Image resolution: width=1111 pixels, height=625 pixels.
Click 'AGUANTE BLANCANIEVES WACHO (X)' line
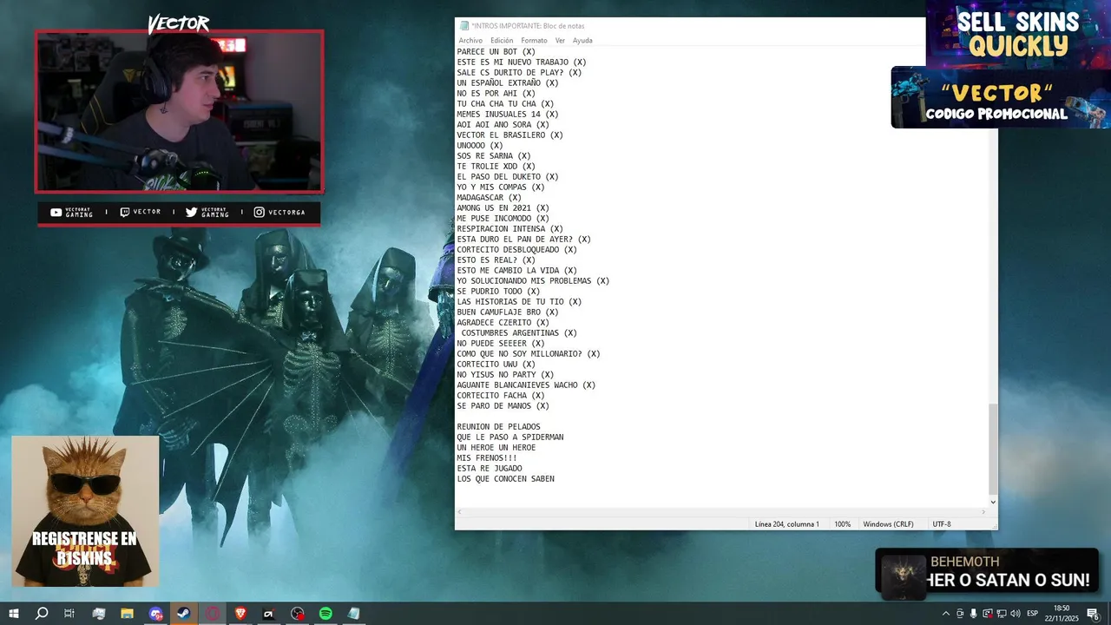(526, 385)
